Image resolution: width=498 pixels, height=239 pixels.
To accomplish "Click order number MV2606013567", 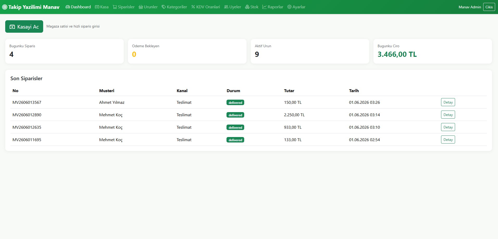I will (x=27, y=103).
